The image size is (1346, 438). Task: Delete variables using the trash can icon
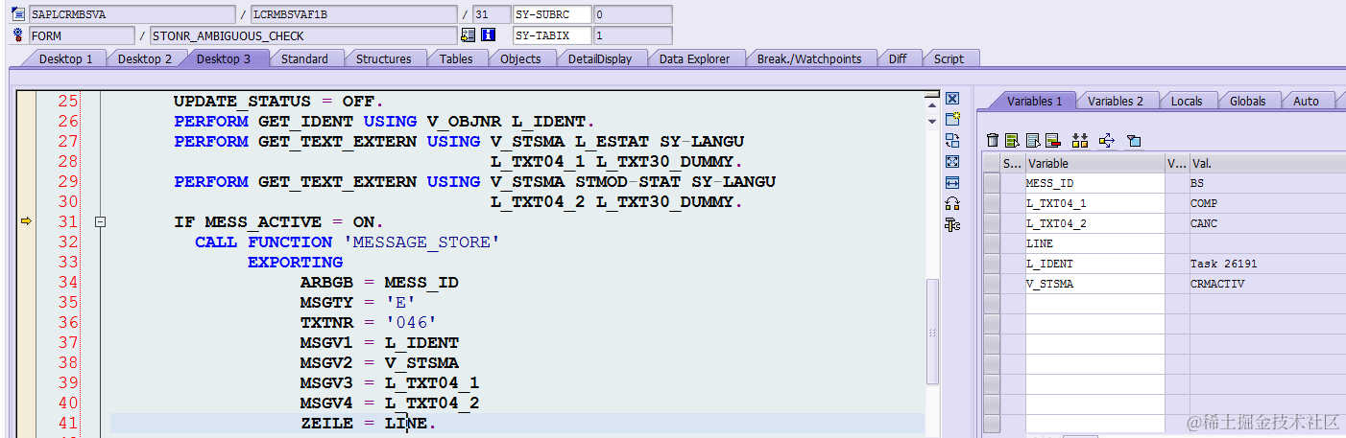coord(994,141)
